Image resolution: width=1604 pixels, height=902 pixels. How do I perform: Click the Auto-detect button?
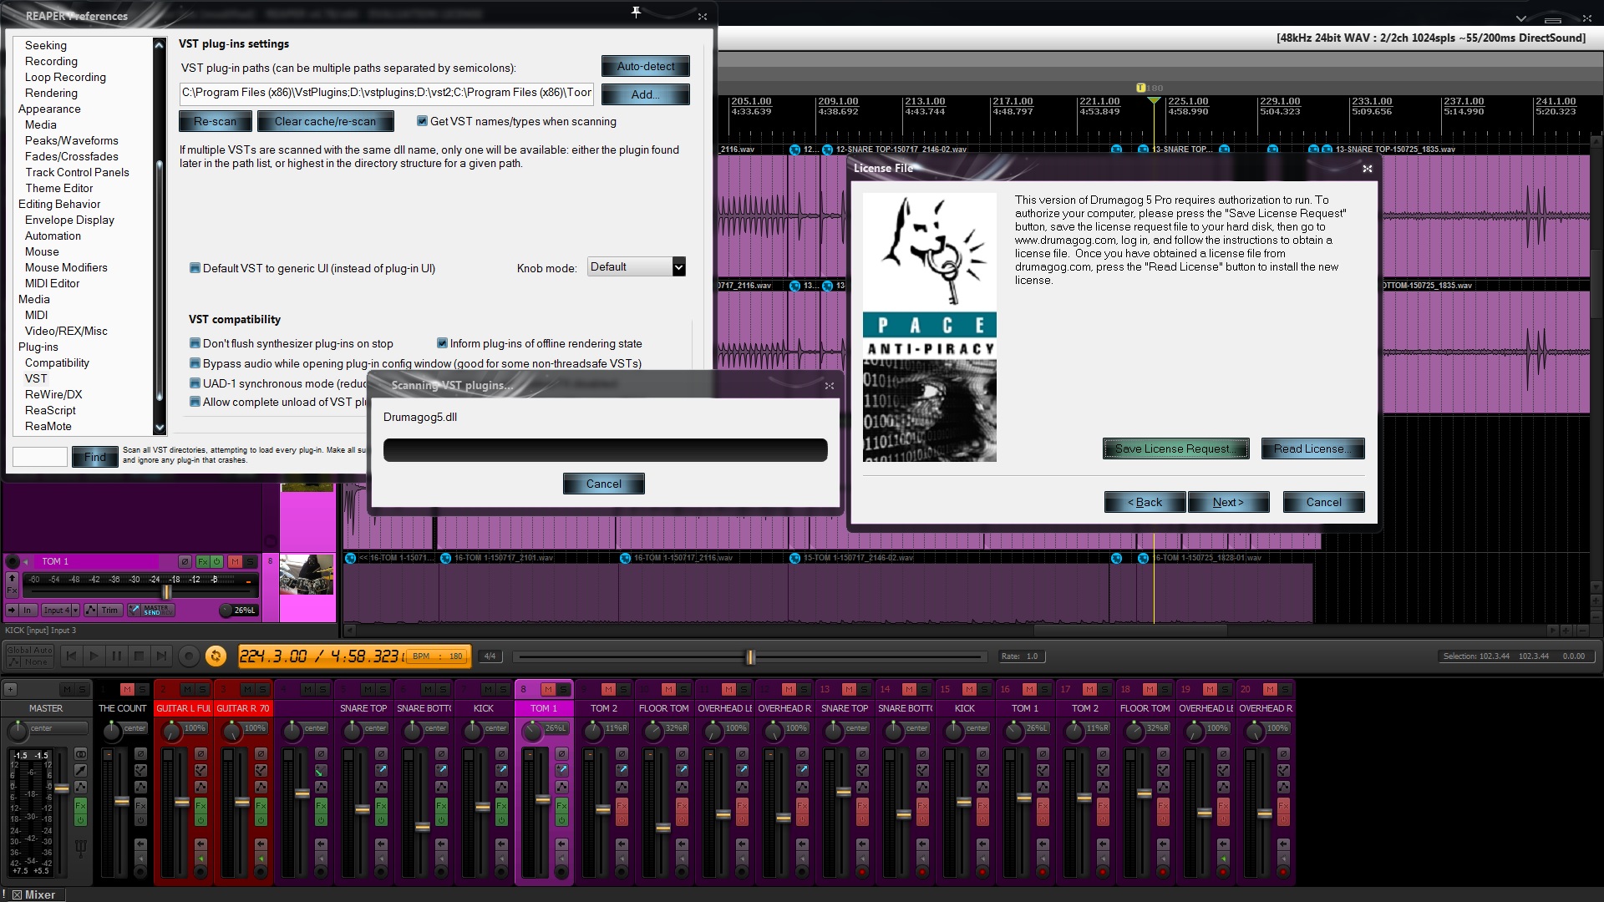[646, 66]
